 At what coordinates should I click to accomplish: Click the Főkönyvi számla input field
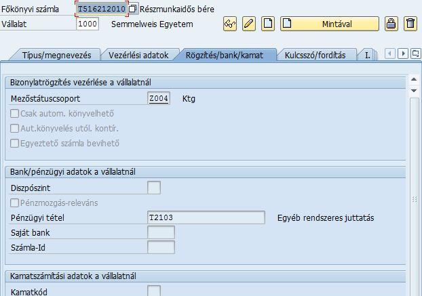click(x=102, y=9)
